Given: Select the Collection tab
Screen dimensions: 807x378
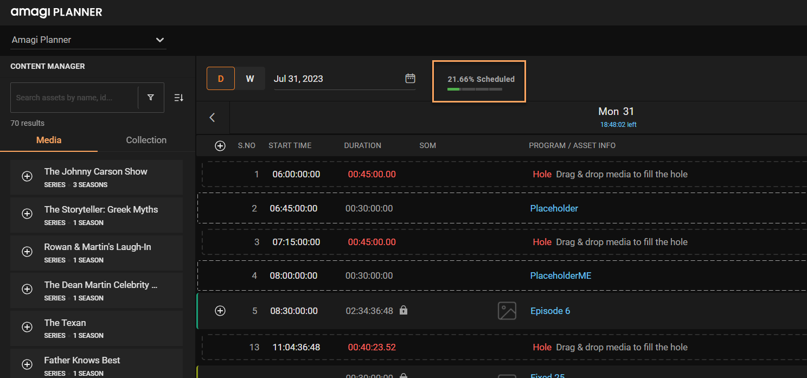Looking at the screenshot, I should pyautogui.click(x=146, y=140).
